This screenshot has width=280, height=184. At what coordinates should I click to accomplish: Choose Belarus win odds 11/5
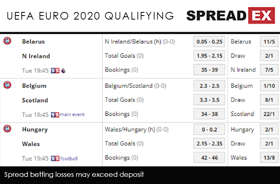(x=268, y=42)
